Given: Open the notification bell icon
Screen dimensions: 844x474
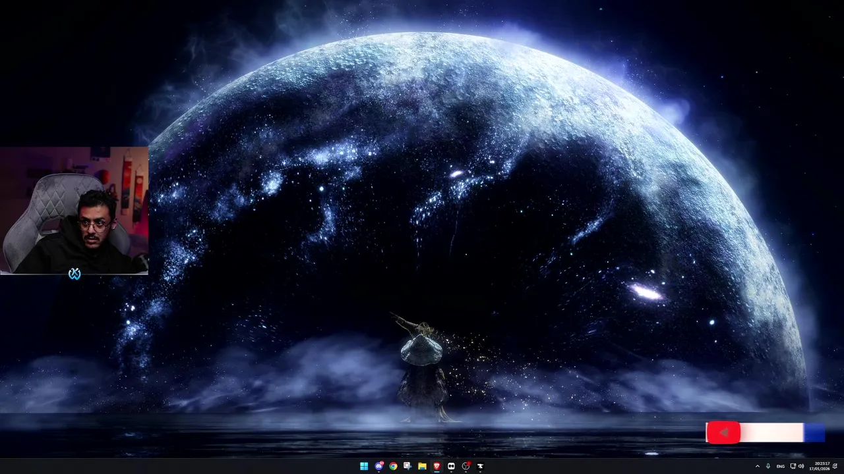Looking at the screenshot, I should (x=835, y=466).
